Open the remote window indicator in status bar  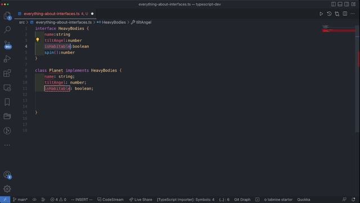(5, 200)
